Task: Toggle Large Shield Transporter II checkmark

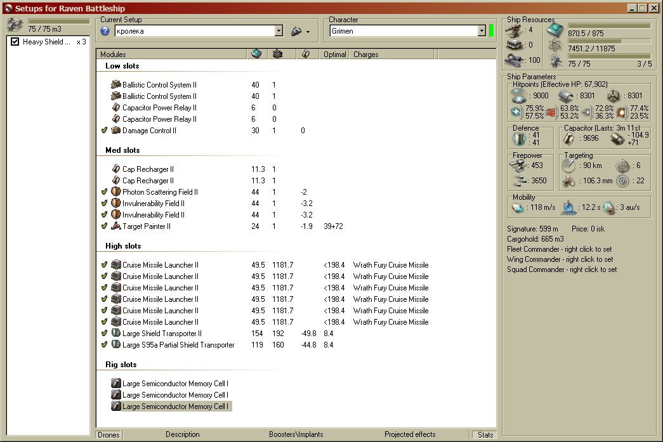Action: coord(105,334)
